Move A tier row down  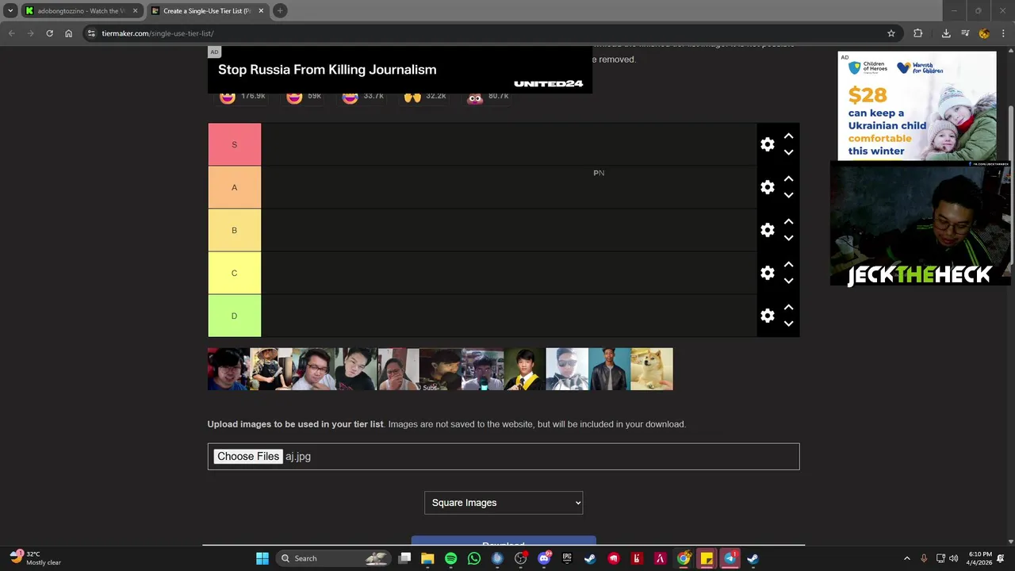tap(788, 195)
